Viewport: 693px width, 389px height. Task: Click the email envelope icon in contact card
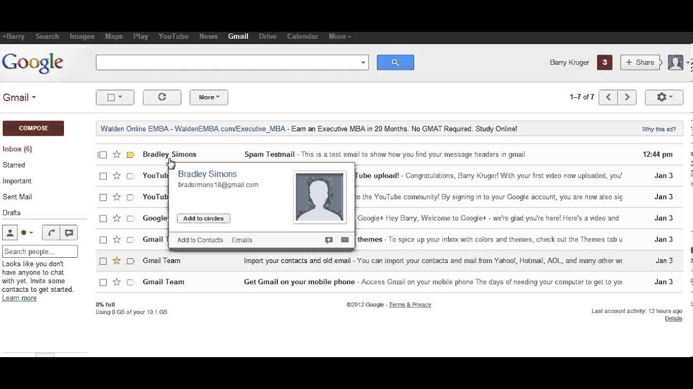point(345,240)
